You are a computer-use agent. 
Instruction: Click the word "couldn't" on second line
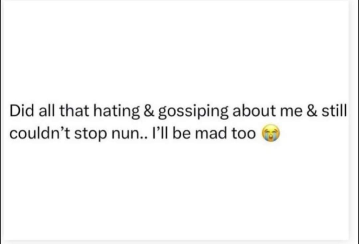click(x=40, y=134)
